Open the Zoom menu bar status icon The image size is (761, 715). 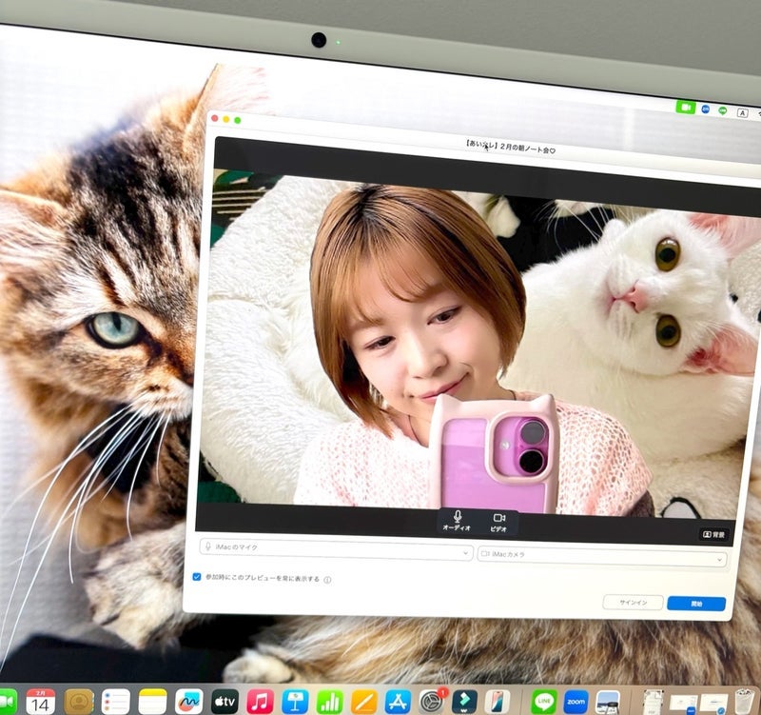pyautogui.click(x=705, y=109)
